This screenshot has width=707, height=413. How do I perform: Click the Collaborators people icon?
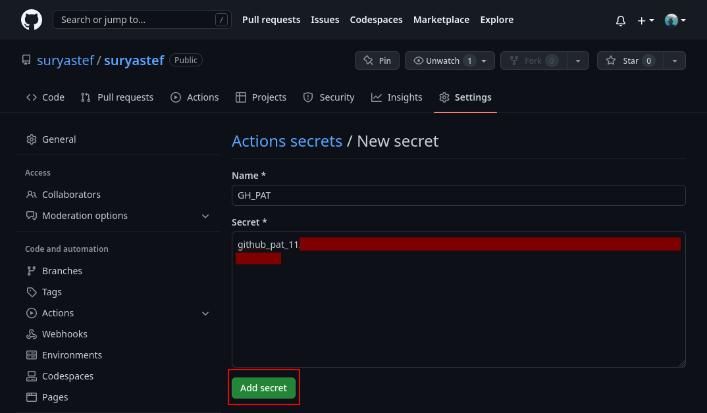pyautogui.click(x=32, y=195)
